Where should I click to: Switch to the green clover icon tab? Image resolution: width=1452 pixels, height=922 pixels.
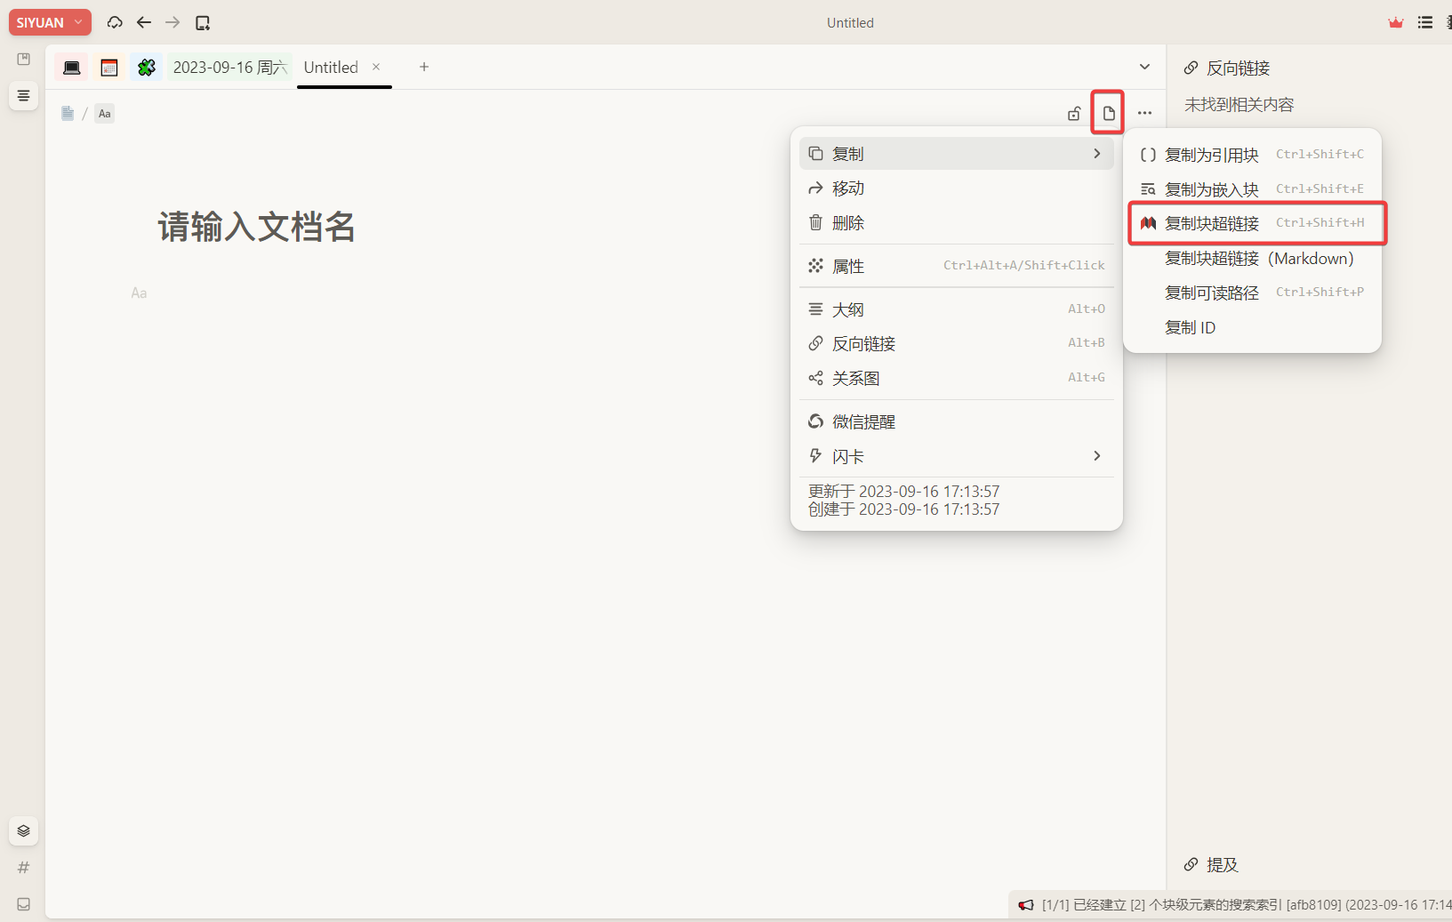(147, 68)
